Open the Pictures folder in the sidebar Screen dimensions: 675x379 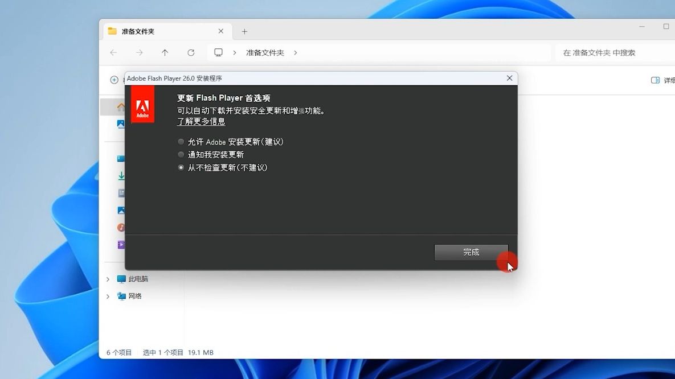tap(121, 210)
